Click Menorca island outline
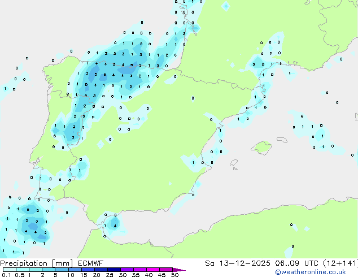Viewport: 358px width, 277px height. tap(282, 140)
